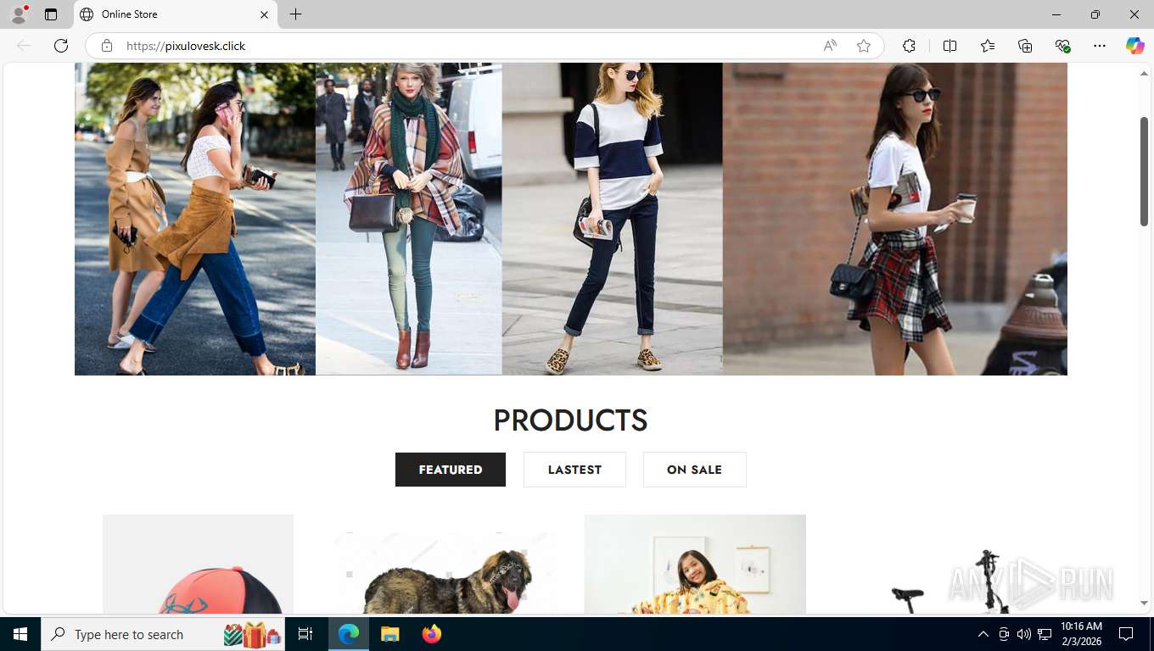This screenshot has height=651, width=1154.
Task: Open the dog product thumbnail
Action: point(445,572)
